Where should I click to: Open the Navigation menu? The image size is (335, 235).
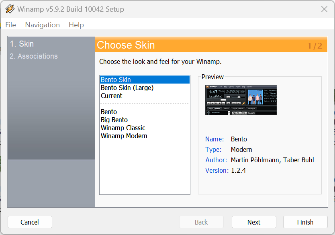coord(42,25)
